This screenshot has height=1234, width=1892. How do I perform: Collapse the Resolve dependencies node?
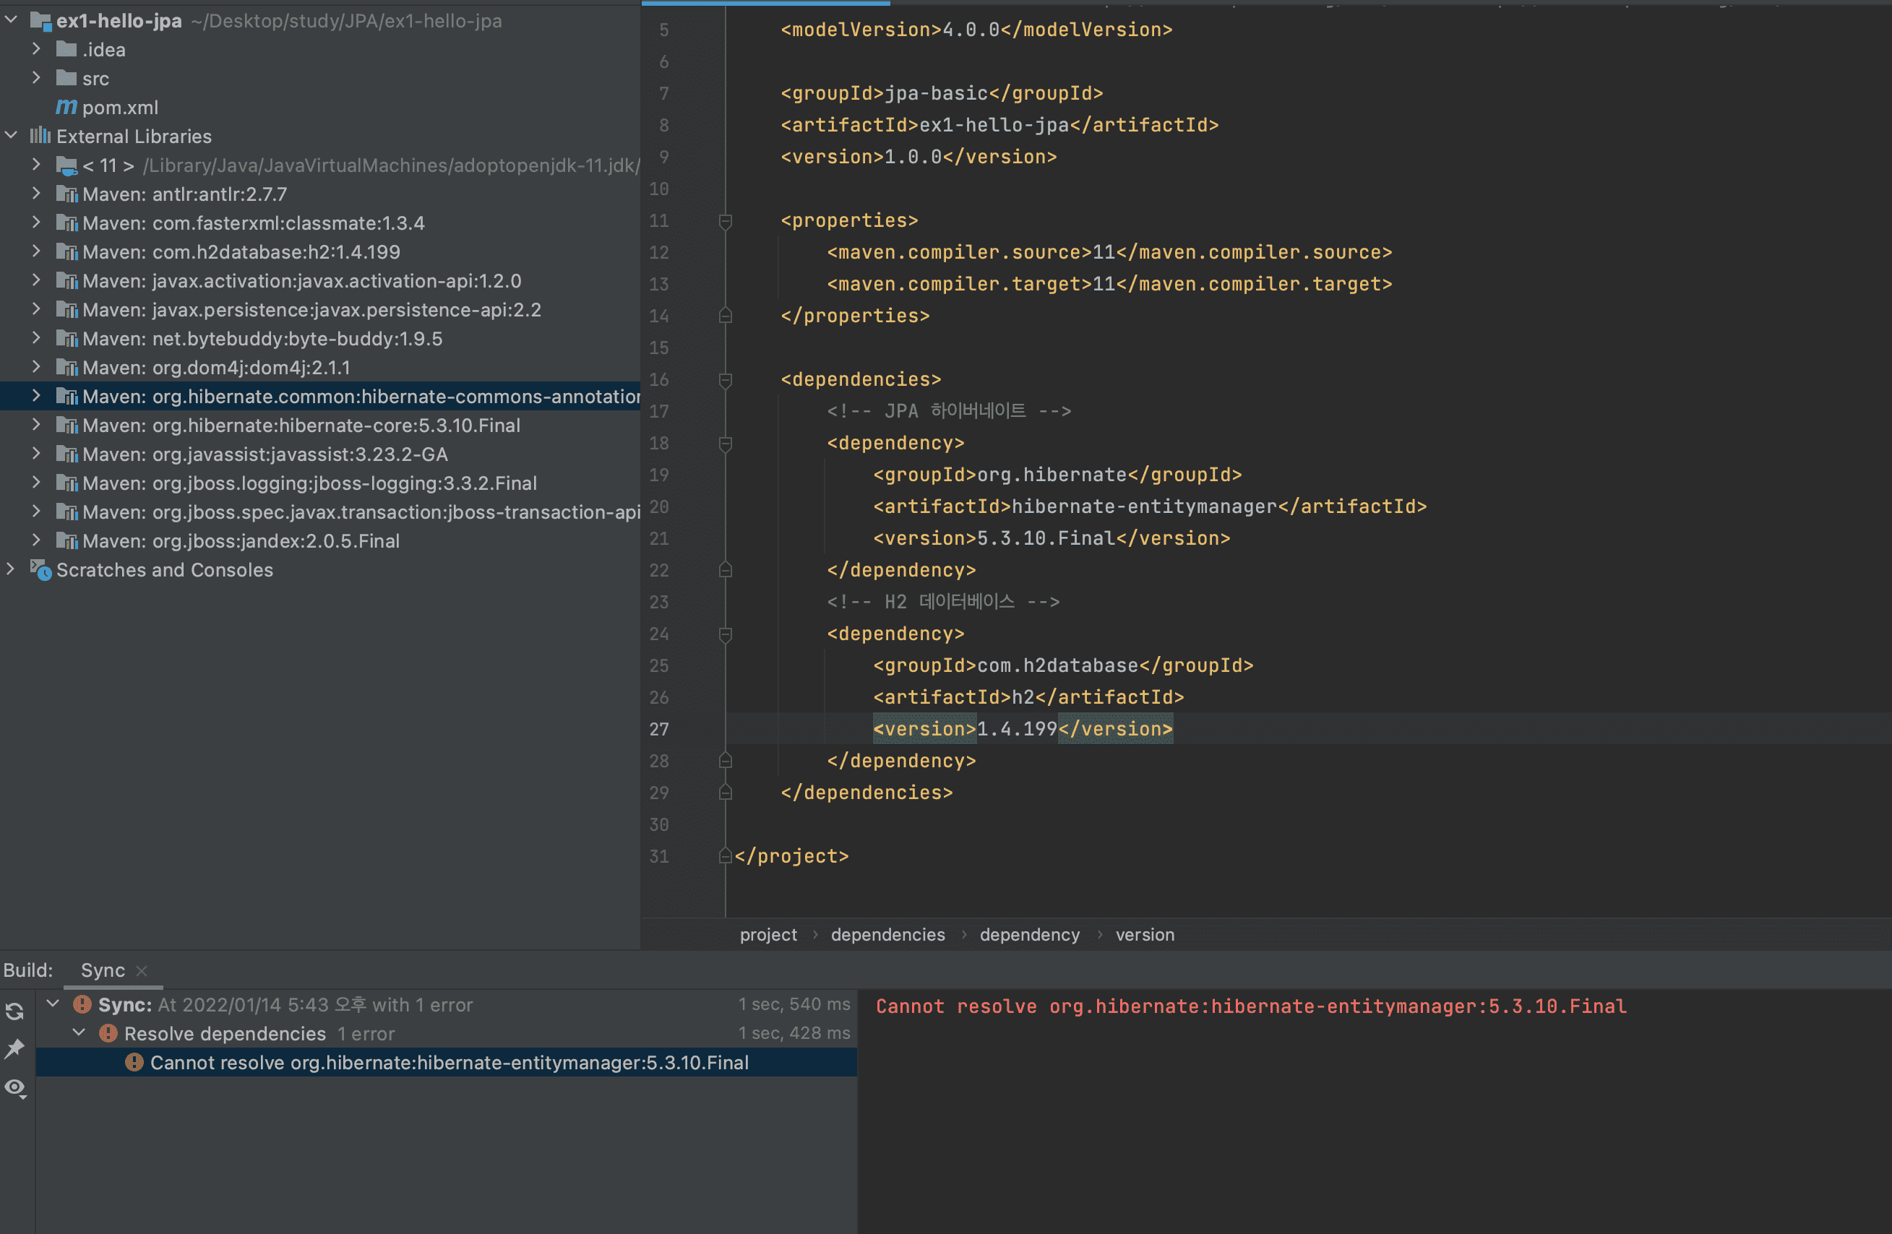pos(79,1033)
